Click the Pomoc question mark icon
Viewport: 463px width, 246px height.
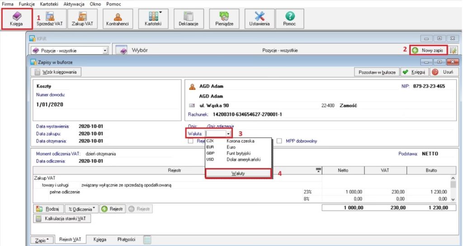click(x=289, y=18)
